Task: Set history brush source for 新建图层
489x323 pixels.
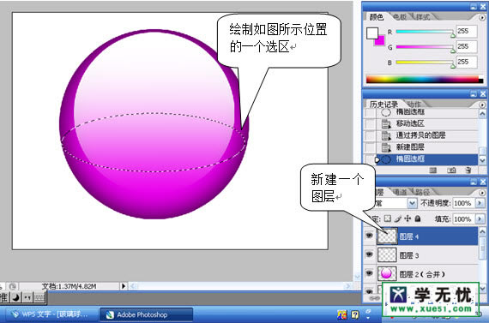Action: click(x=370, y=147)
